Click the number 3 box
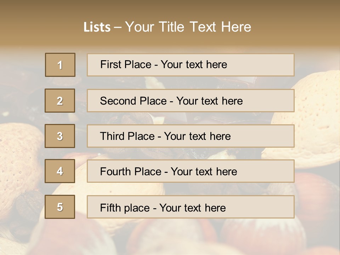 [60, 136]
